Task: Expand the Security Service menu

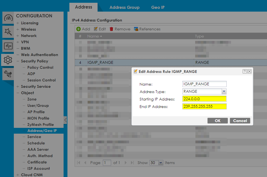Action: point(18,87)
